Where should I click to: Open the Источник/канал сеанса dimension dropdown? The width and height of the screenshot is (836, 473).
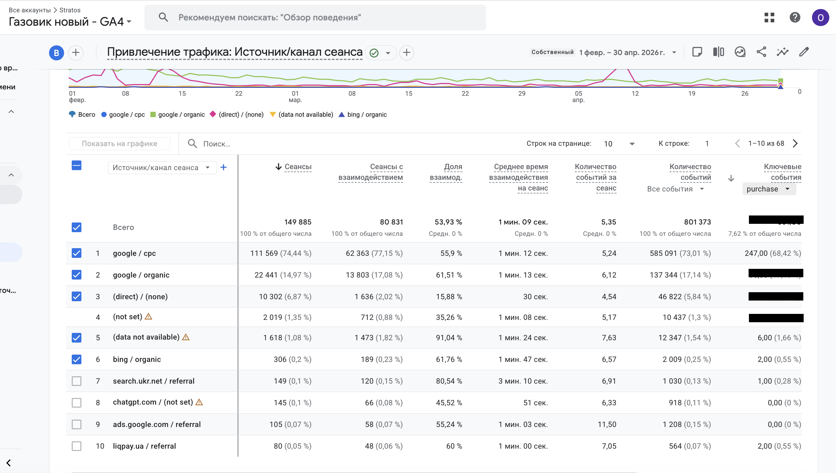pos(162,167)
